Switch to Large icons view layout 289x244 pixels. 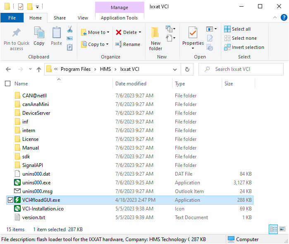click(282, 229)
